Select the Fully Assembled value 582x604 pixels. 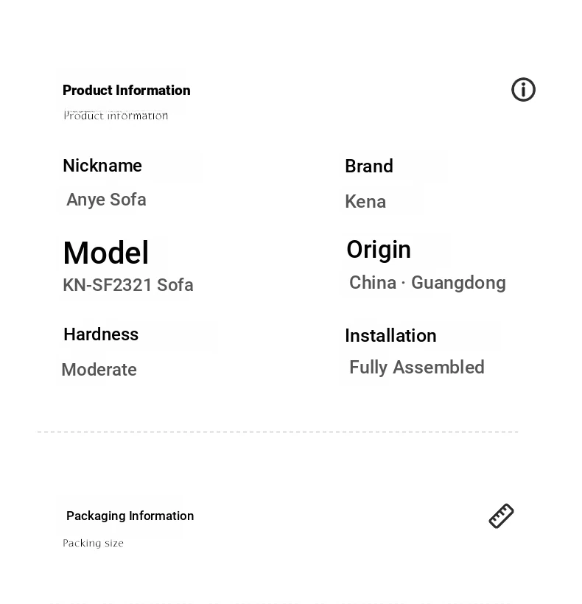tap(417, 368)
